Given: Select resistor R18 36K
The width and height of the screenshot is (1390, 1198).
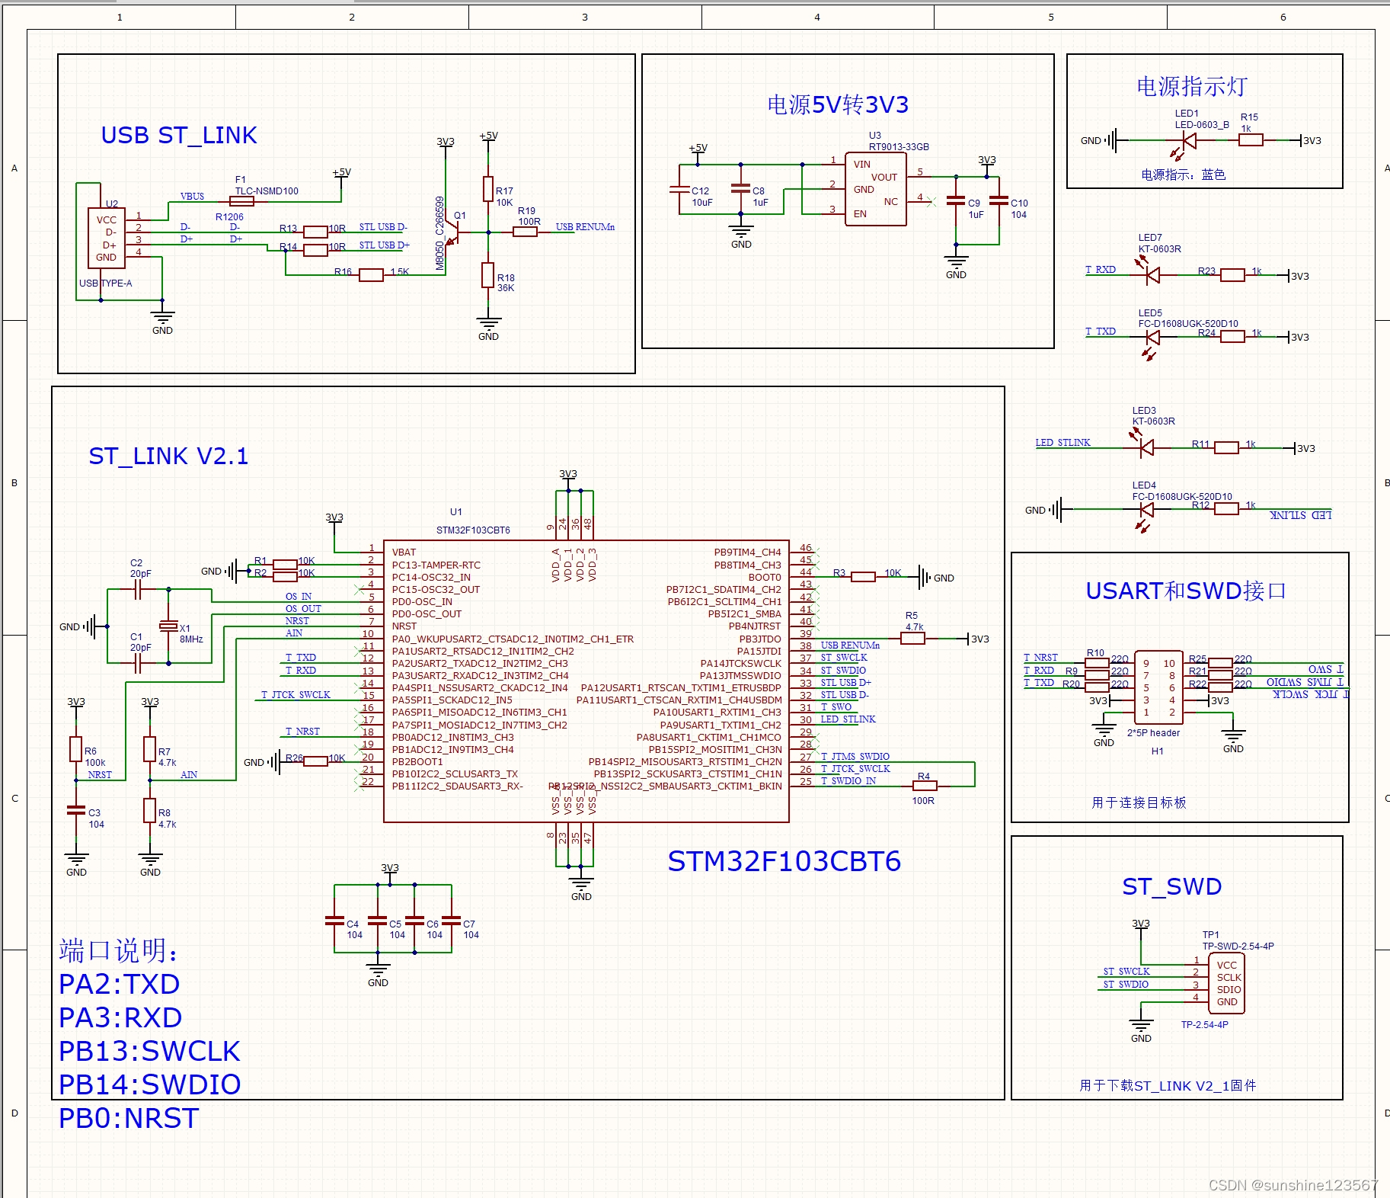Looking at the screenshot, I should click(488, 275).
